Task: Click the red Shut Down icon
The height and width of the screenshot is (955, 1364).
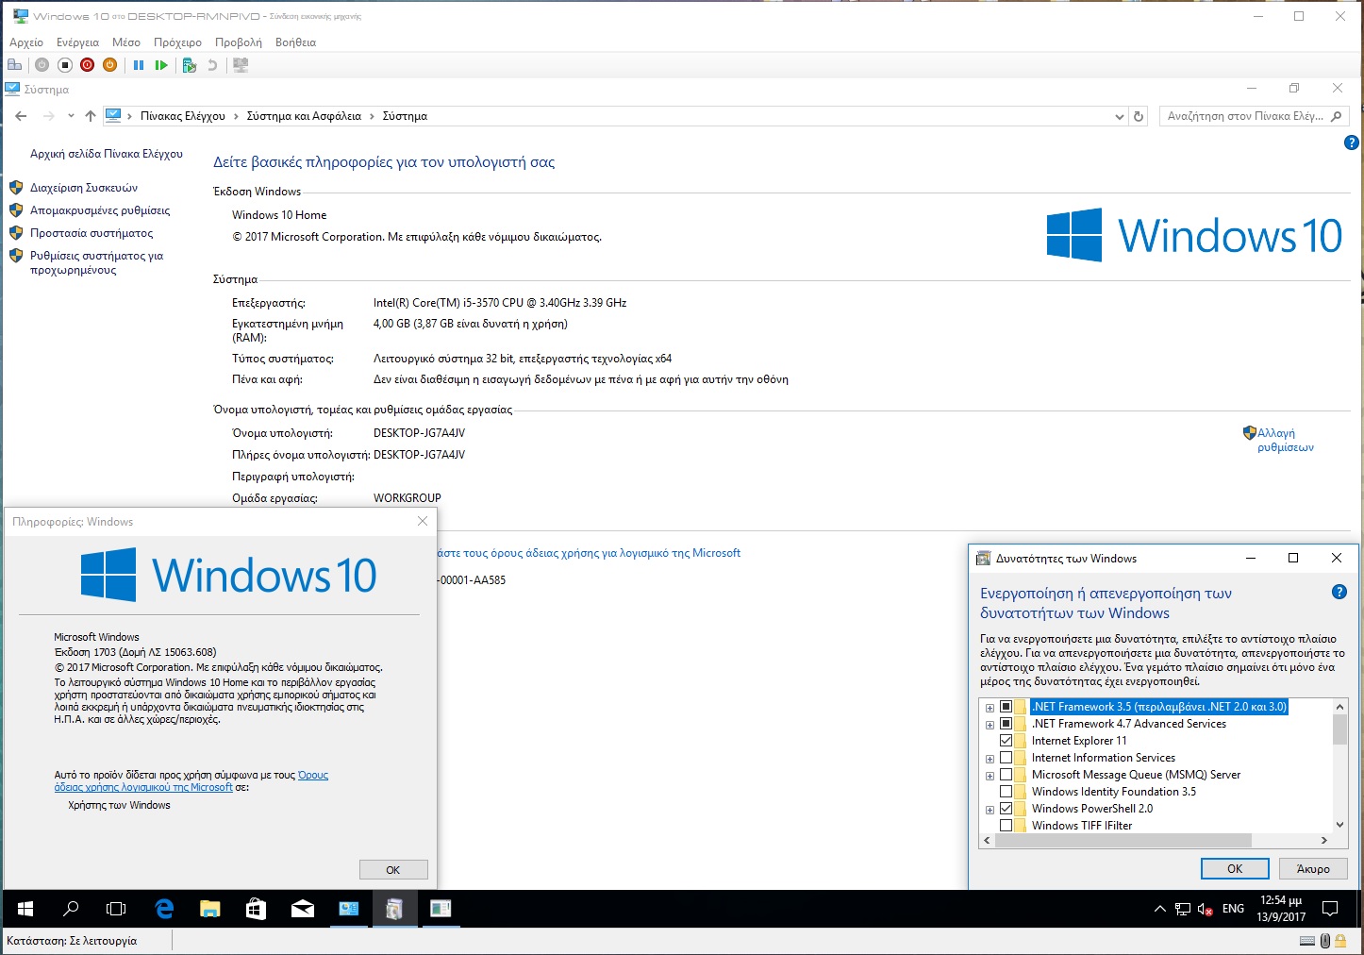Action: pyautogui.click(x=88, y=65)
